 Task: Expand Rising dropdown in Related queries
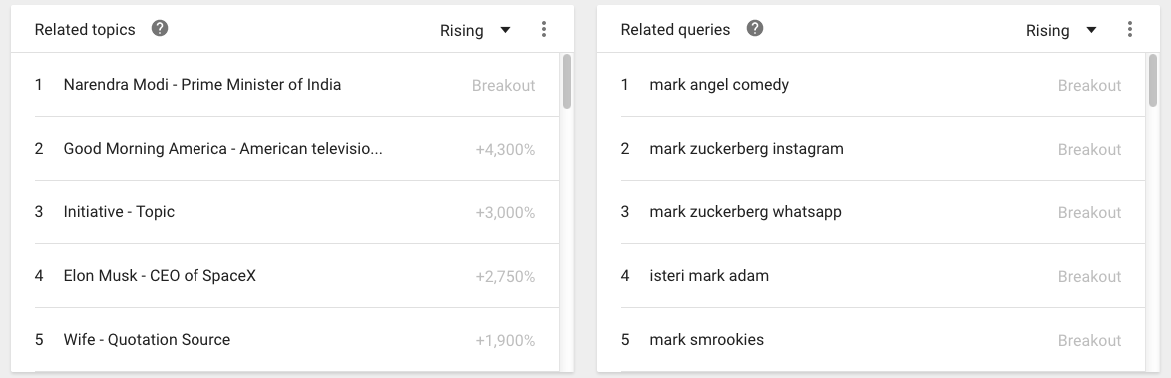coord(1061,30)
